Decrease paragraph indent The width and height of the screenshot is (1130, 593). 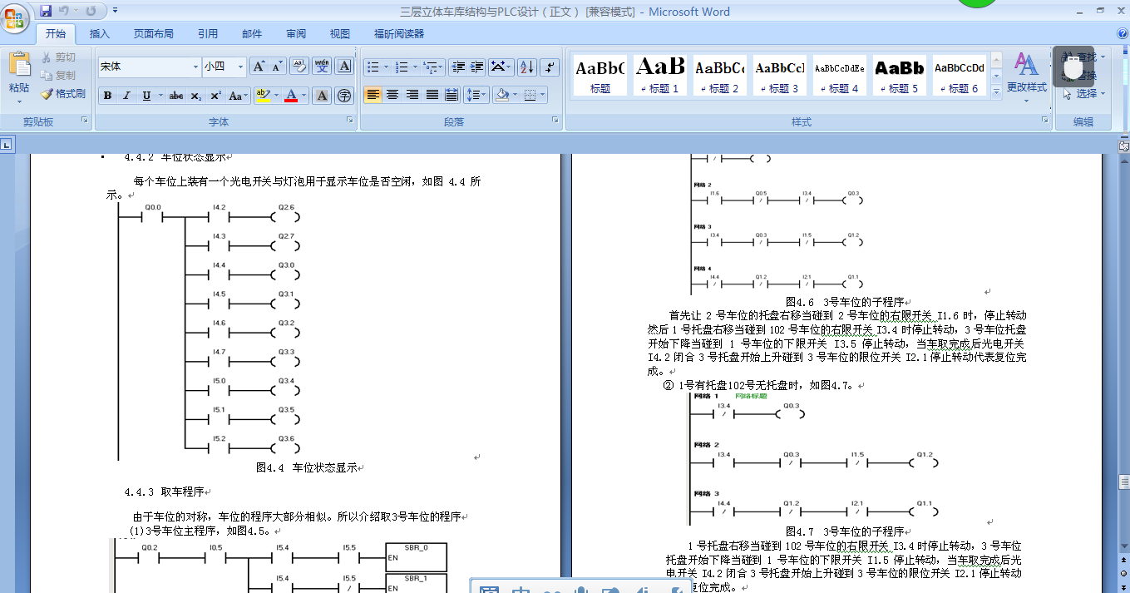457,67
